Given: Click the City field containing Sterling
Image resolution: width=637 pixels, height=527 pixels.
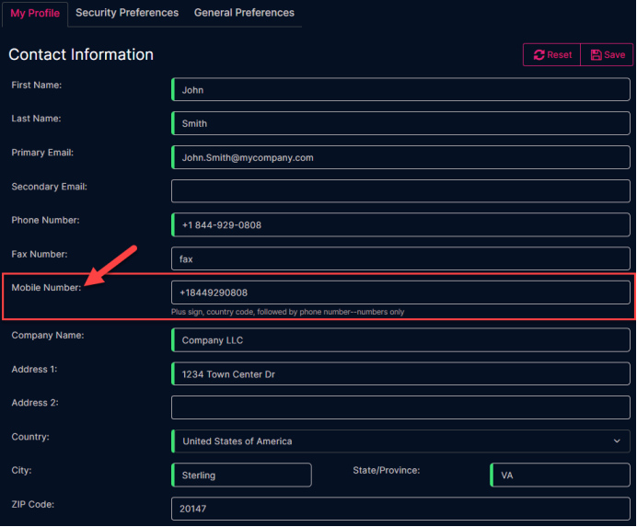Looking at the screenshot, I should tap(241, 475).
